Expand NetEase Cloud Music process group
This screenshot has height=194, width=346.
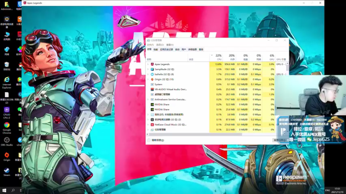click(x=148, y=125)
